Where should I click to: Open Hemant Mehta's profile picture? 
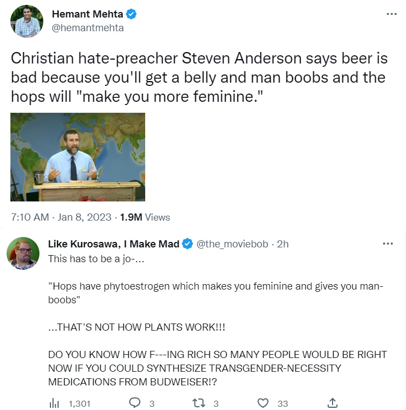(x=27, y=21)
